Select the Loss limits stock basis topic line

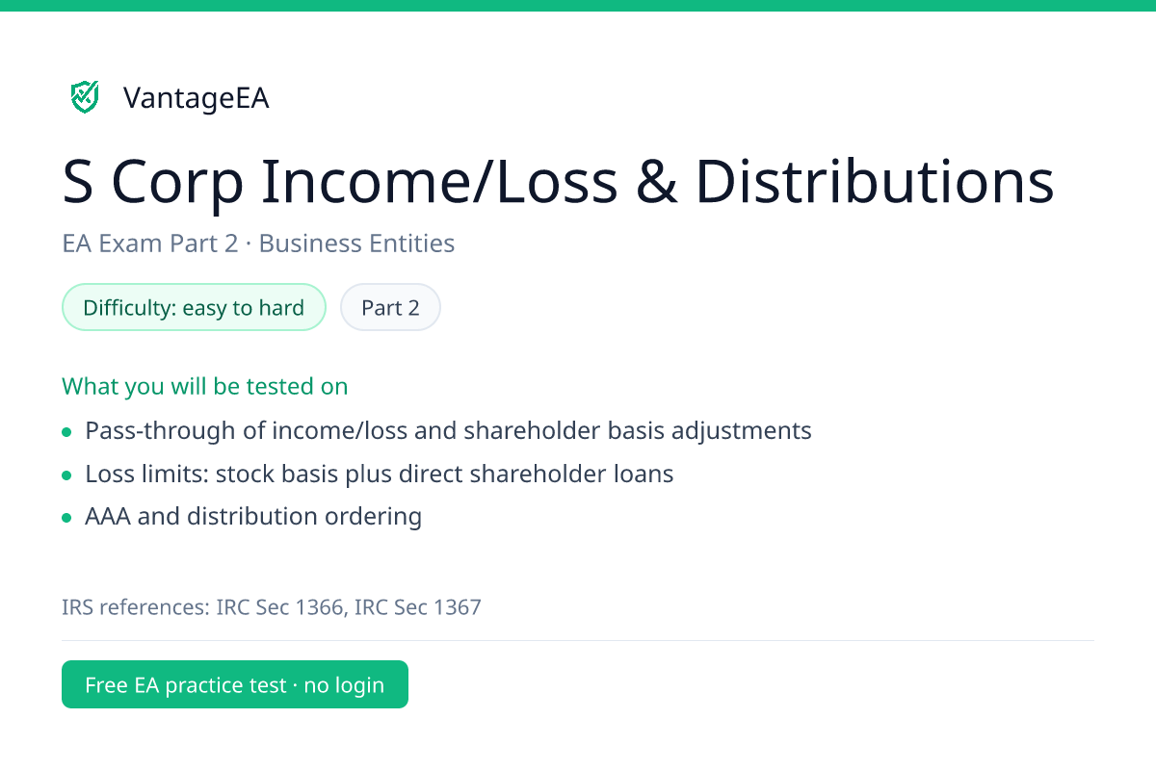[379, 474]
